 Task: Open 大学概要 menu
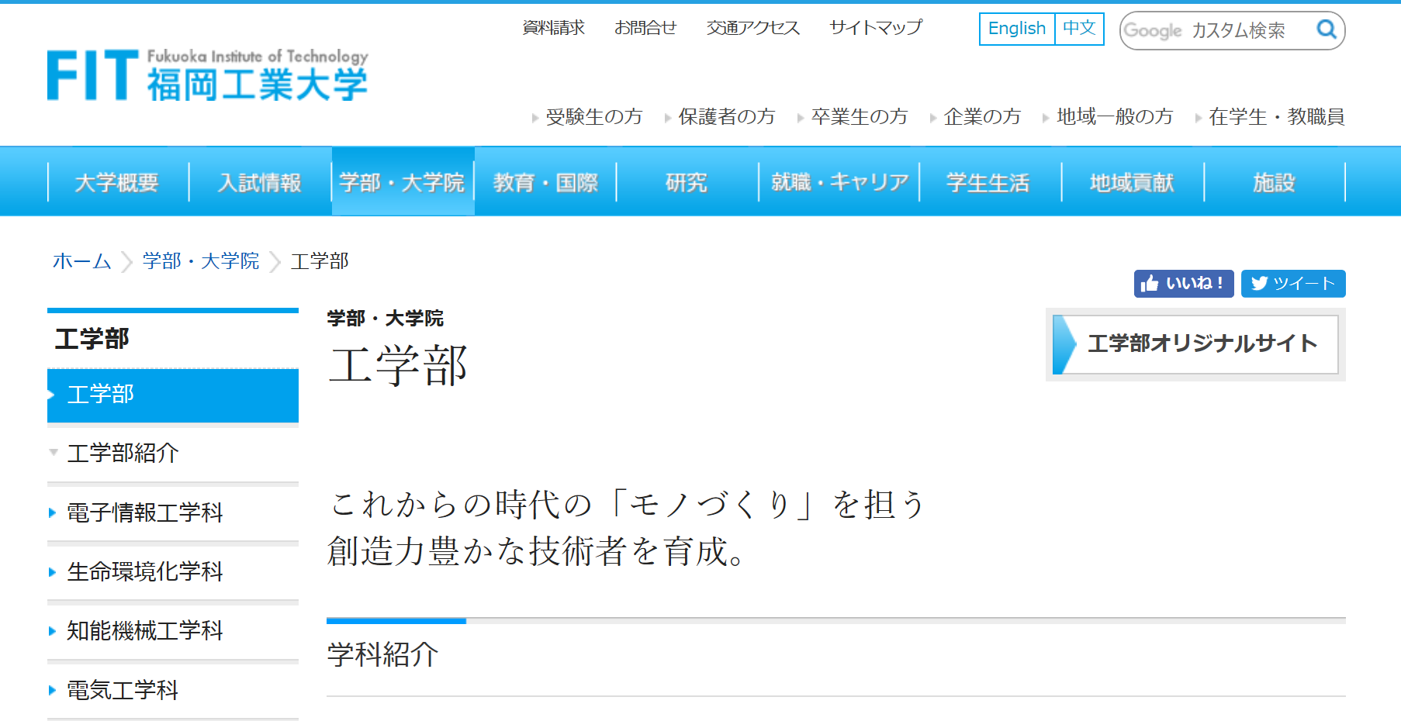click(117, 182)
